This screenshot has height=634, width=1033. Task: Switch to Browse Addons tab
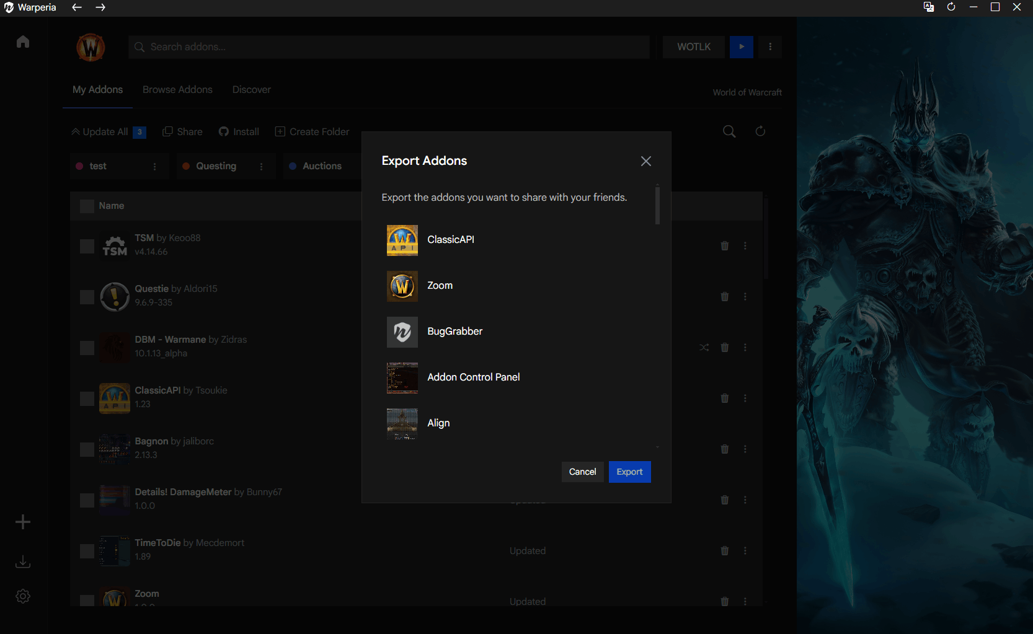tap(177, 90)
